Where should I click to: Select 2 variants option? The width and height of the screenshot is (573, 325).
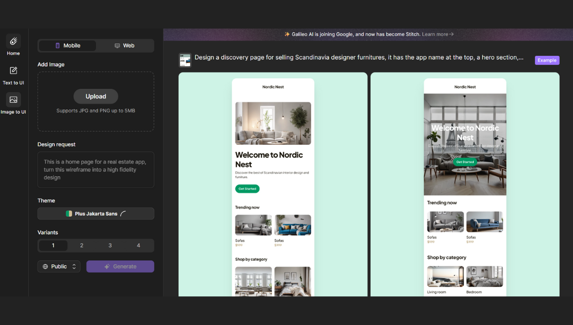click(82, 246)
